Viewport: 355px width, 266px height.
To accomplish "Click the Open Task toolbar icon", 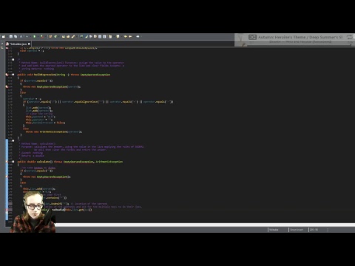I will click(68, 36).
